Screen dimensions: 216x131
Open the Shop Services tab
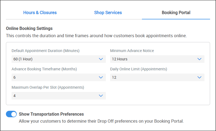(x=108, y=13)
